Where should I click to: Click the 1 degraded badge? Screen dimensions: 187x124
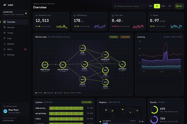tap(125, 37)
